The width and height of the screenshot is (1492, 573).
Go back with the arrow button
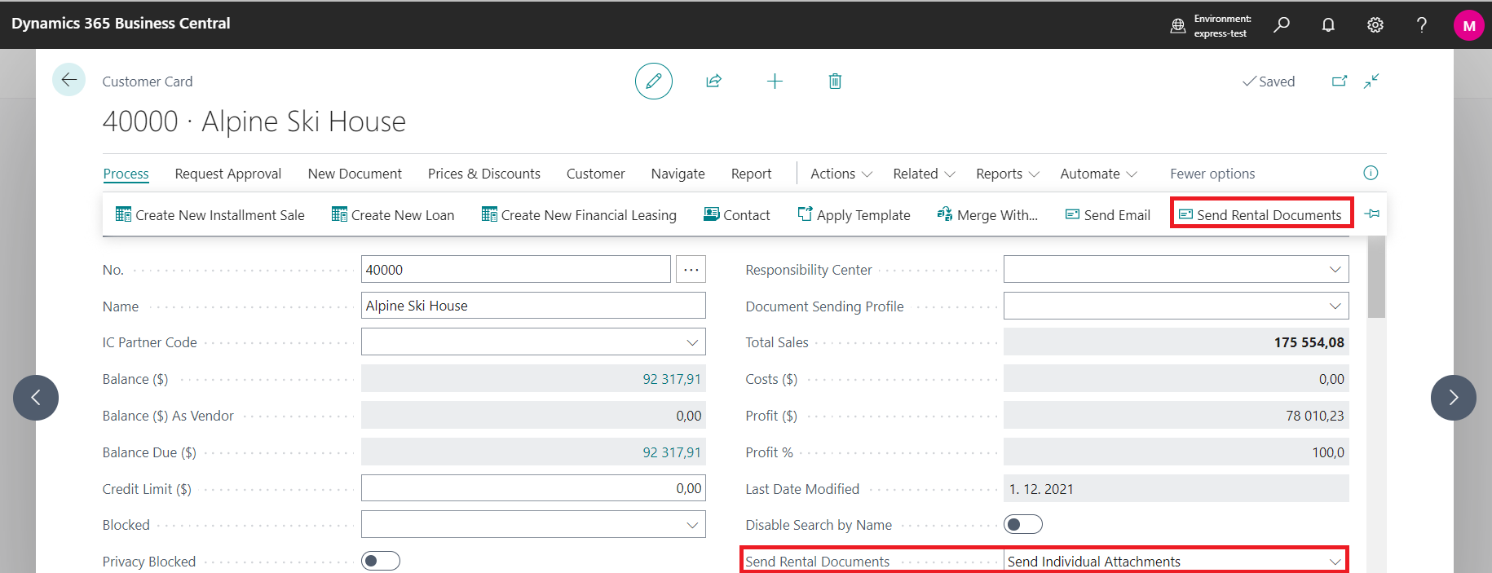pyautogui.click(x=69, y=80)
